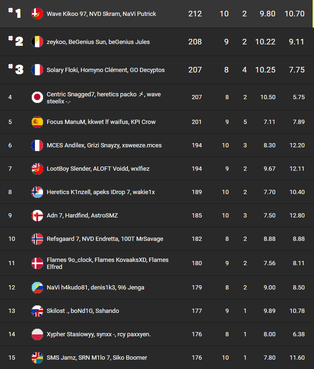Click the Denmark flag beside Flames 9o_clock

37,263
